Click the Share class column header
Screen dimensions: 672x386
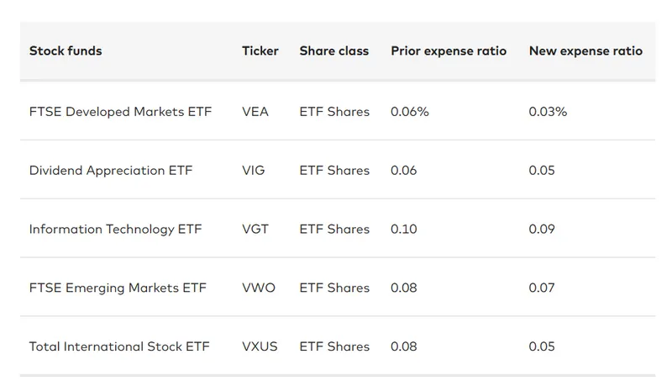coord(334,51)
